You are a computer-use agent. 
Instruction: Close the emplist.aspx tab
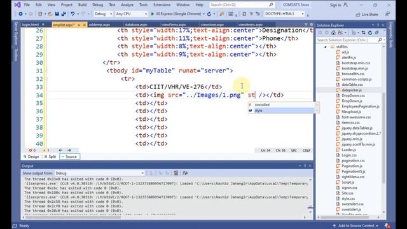pos(85,25)
